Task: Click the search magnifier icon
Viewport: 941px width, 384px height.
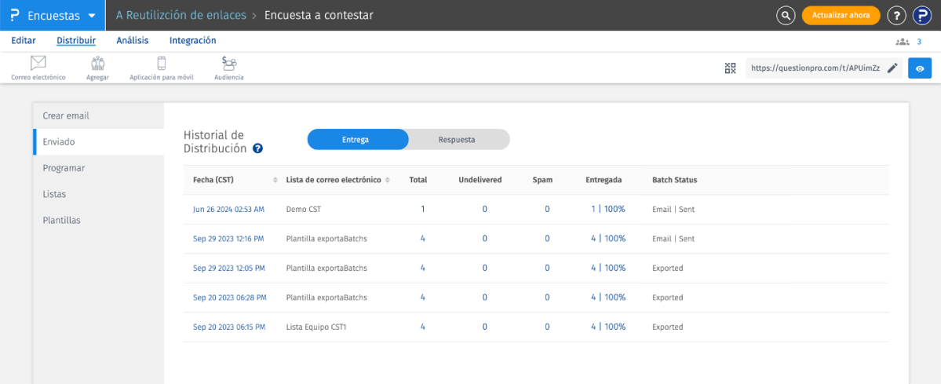Action: (x=785, y=16)
